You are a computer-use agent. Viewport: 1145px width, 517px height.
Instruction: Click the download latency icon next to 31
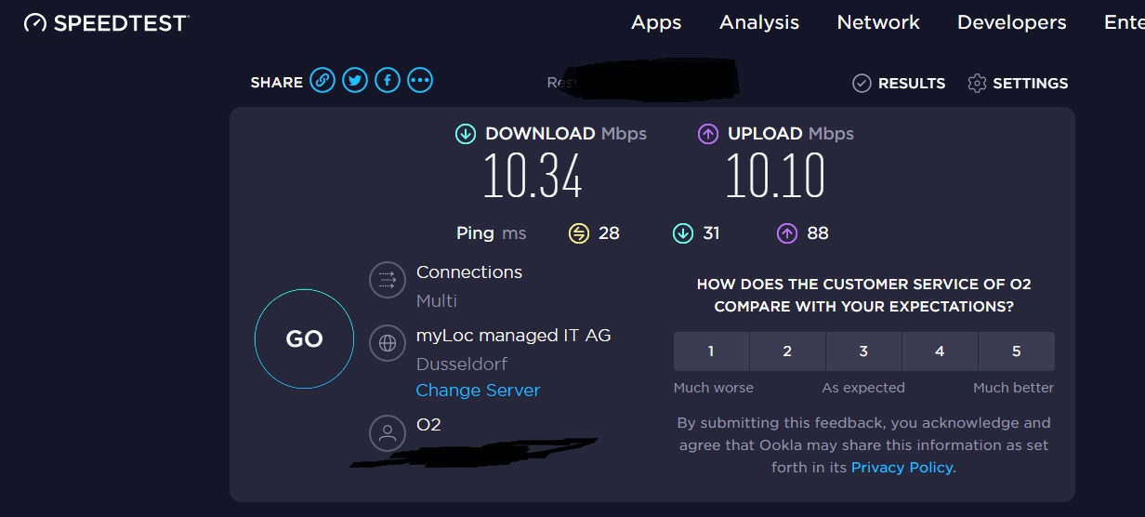[683, 233]
